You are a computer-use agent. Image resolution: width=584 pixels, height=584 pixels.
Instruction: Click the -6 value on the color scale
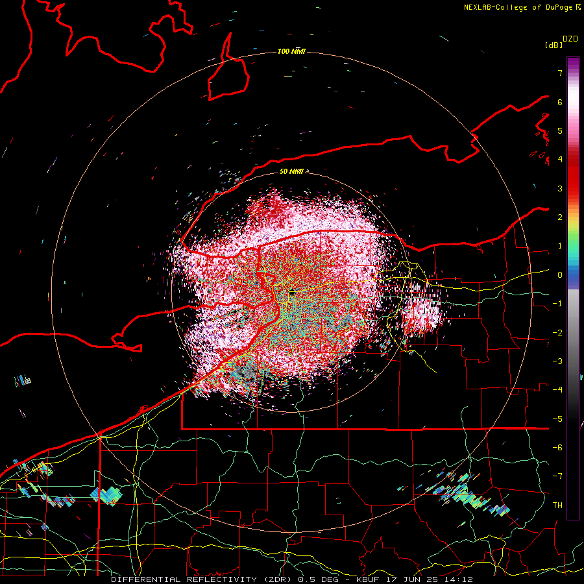pos(557,447)
